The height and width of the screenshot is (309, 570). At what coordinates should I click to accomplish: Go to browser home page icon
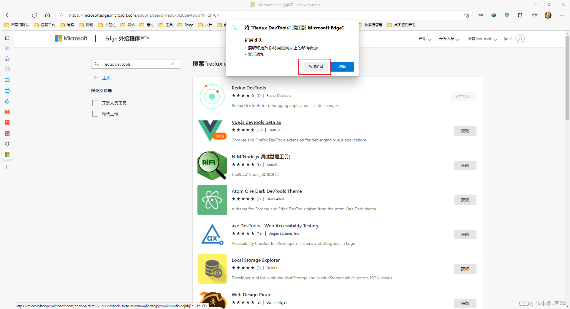[x=47, y=15]
